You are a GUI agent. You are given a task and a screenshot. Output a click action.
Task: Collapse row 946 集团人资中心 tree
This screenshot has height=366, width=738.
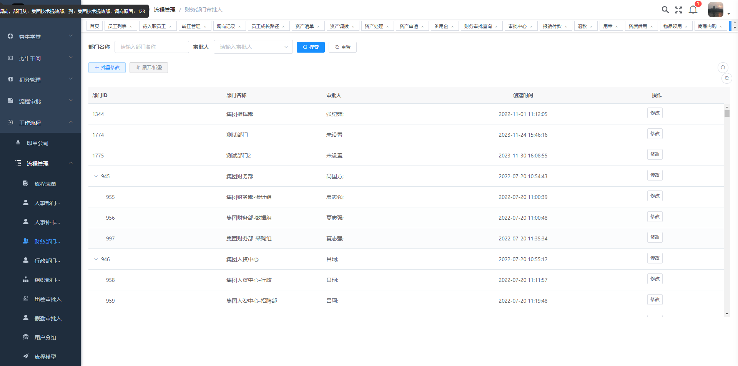coord(96,259)
